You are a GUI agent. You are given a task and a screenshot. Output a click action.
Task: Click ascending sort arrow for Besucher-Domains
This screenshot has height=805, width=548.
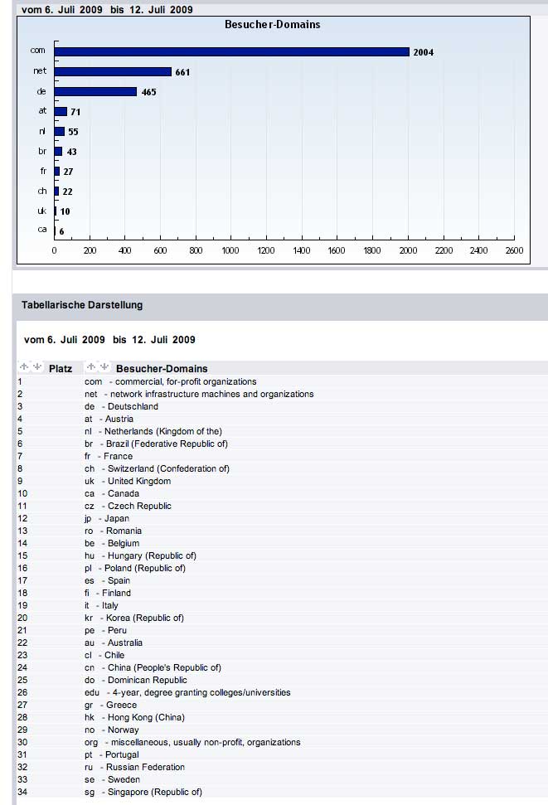[x=91, y=367]
